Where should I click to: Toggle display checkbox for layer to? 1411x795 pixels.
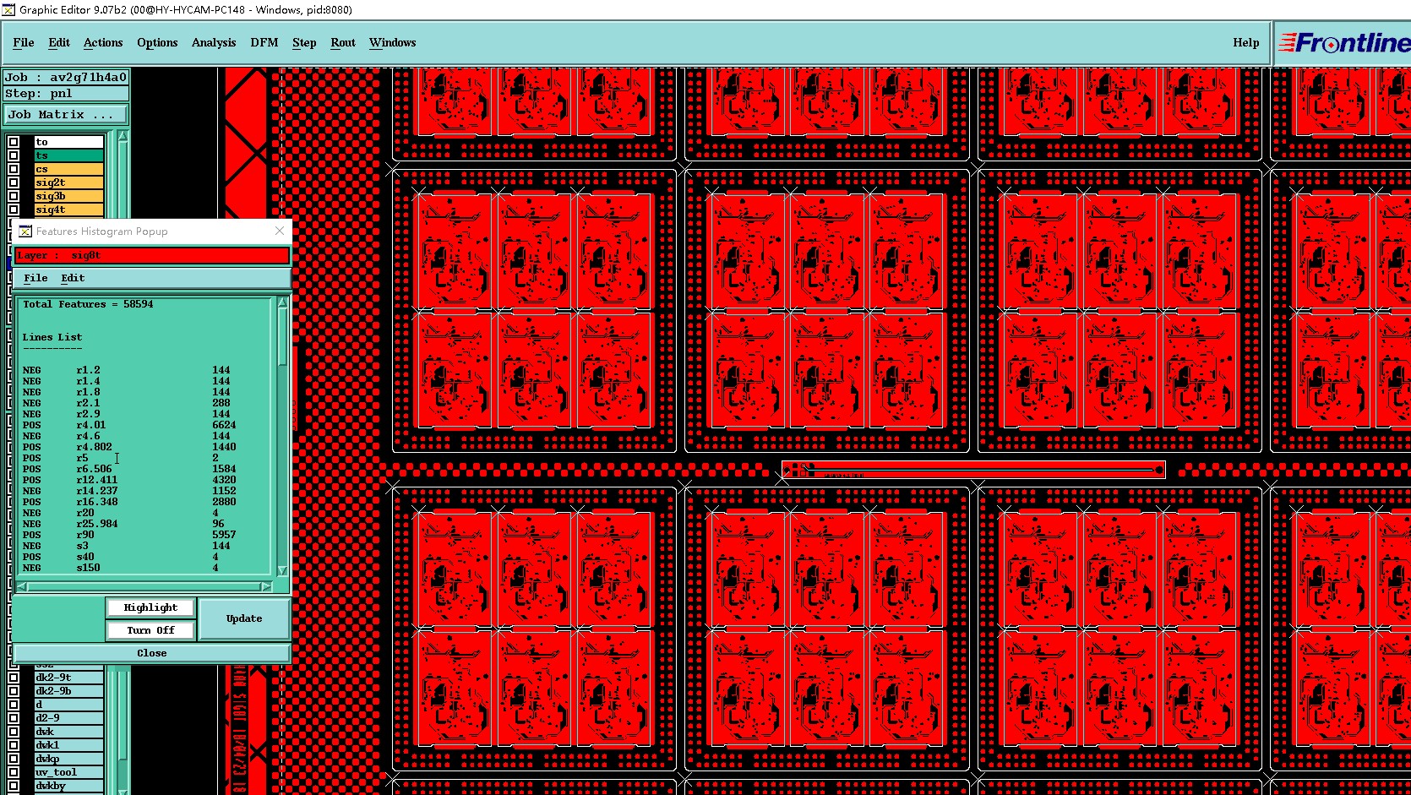[14, 142]
